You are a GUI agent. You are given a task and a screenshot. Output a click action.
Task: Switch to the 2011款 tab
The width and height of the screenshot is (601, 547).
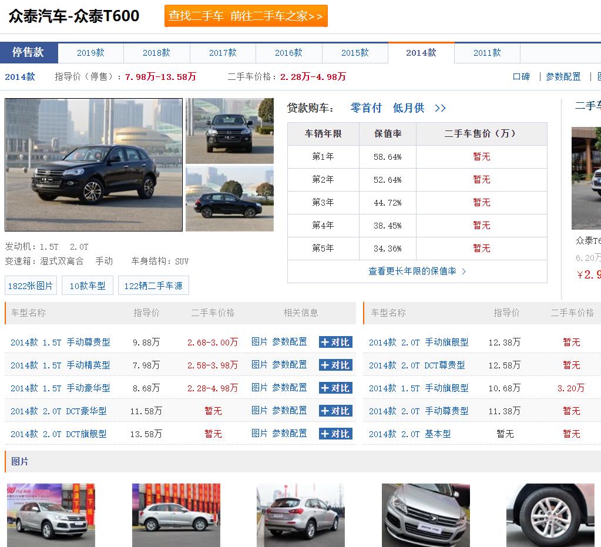tap(488, 53)
